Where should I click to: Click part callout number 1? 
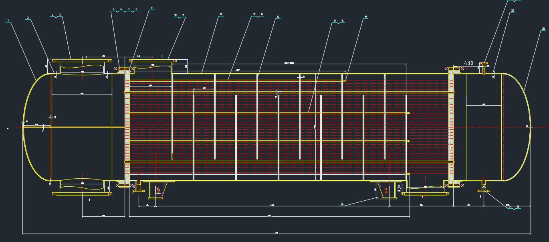pos(8,20)
